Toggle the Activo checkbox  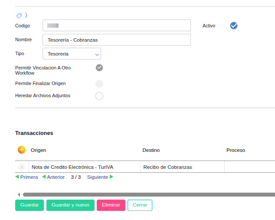click(234, 26)
